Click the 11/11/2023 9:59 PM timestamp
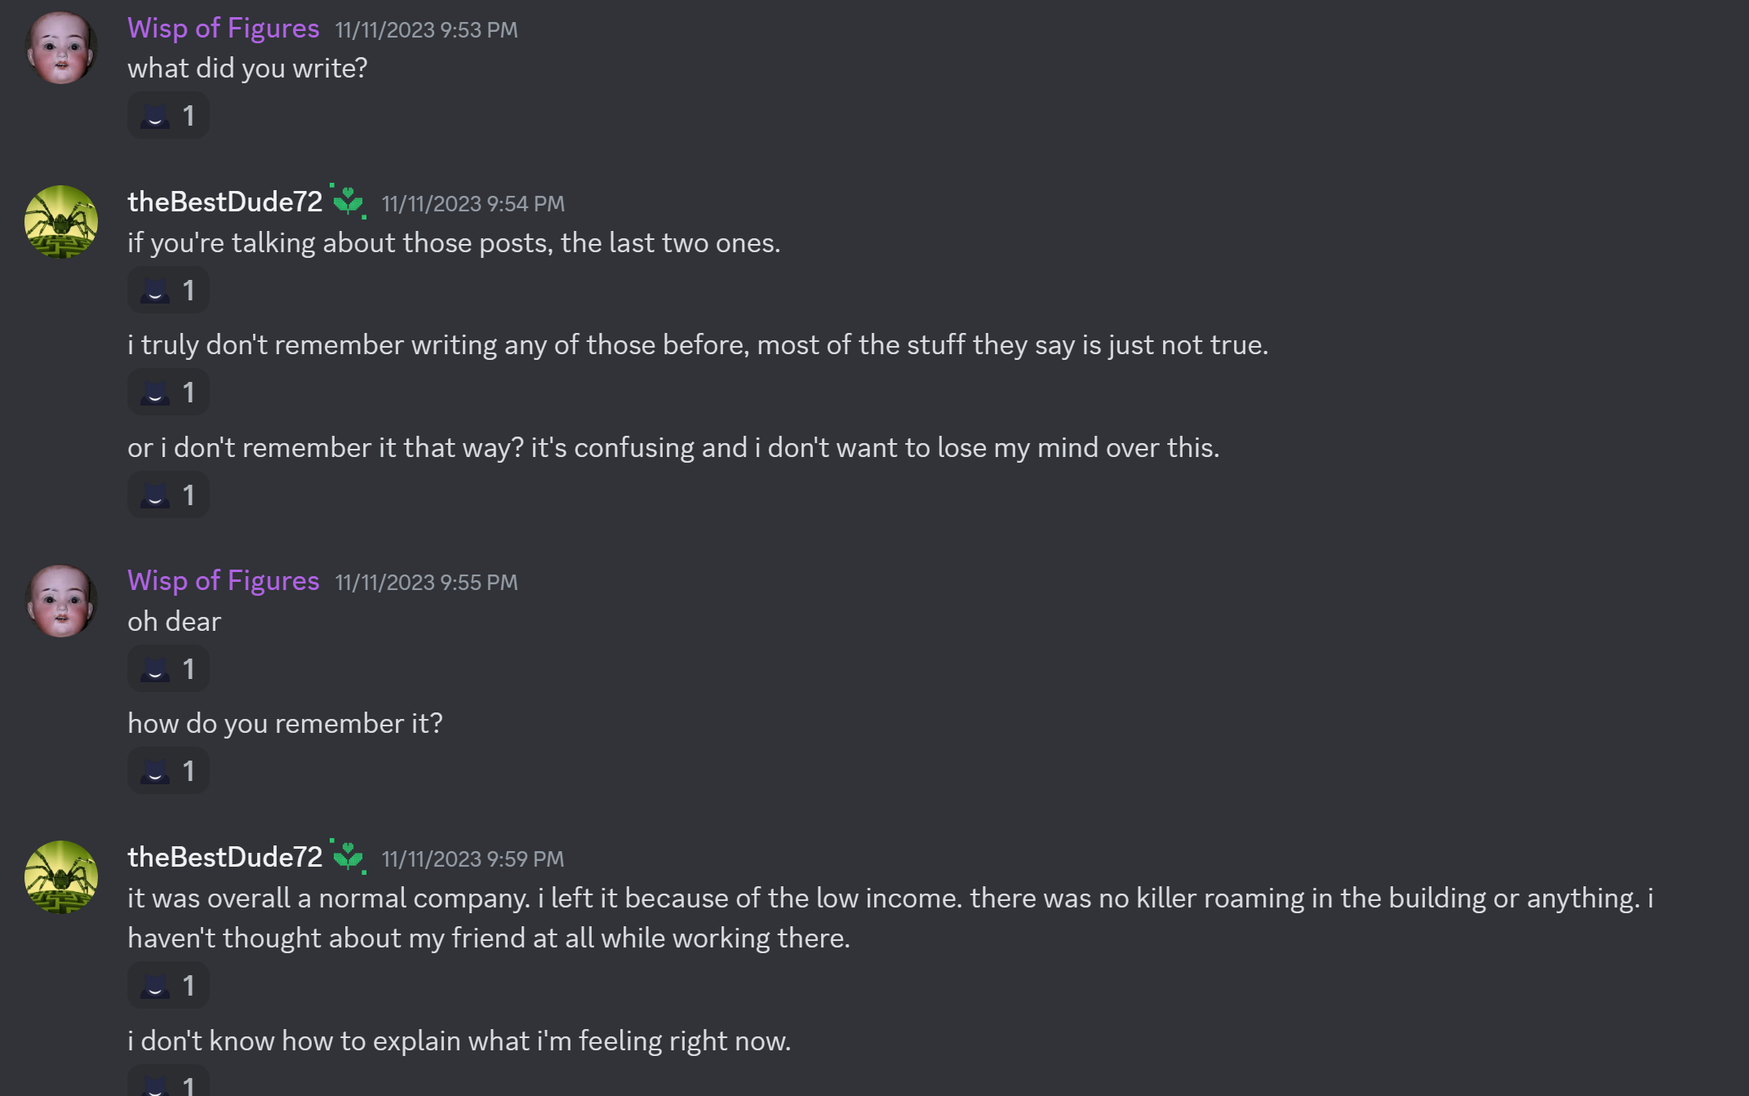Viewport: 1749px width, 1096px height. coord(473,859)
